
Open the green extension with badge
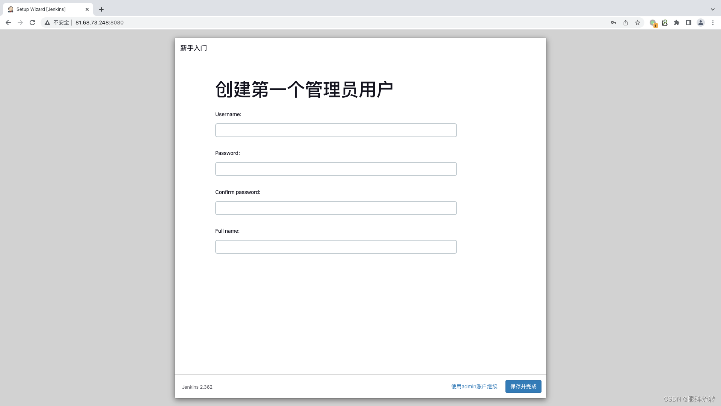[x=653, y=23]
